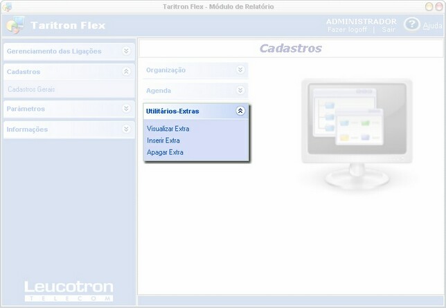Choose Inserir Extra
Viewport: 446px width, 308px height.
[x=163, y=141]
